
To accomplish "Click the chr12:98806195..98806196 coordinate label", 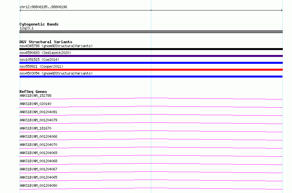I will 43,7.
